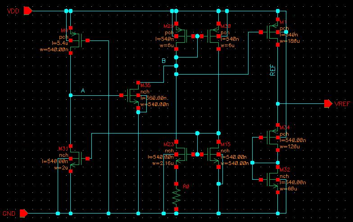Click the net label B
The width and height of the screenshot is (353, 222).
click(x=164, y=61)
